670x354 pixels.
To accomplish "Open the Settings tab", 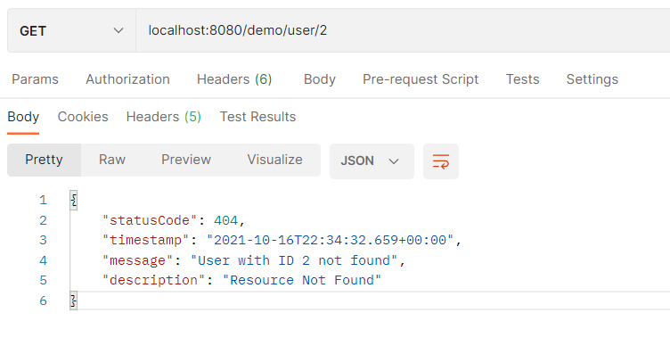I will (592, 79).
